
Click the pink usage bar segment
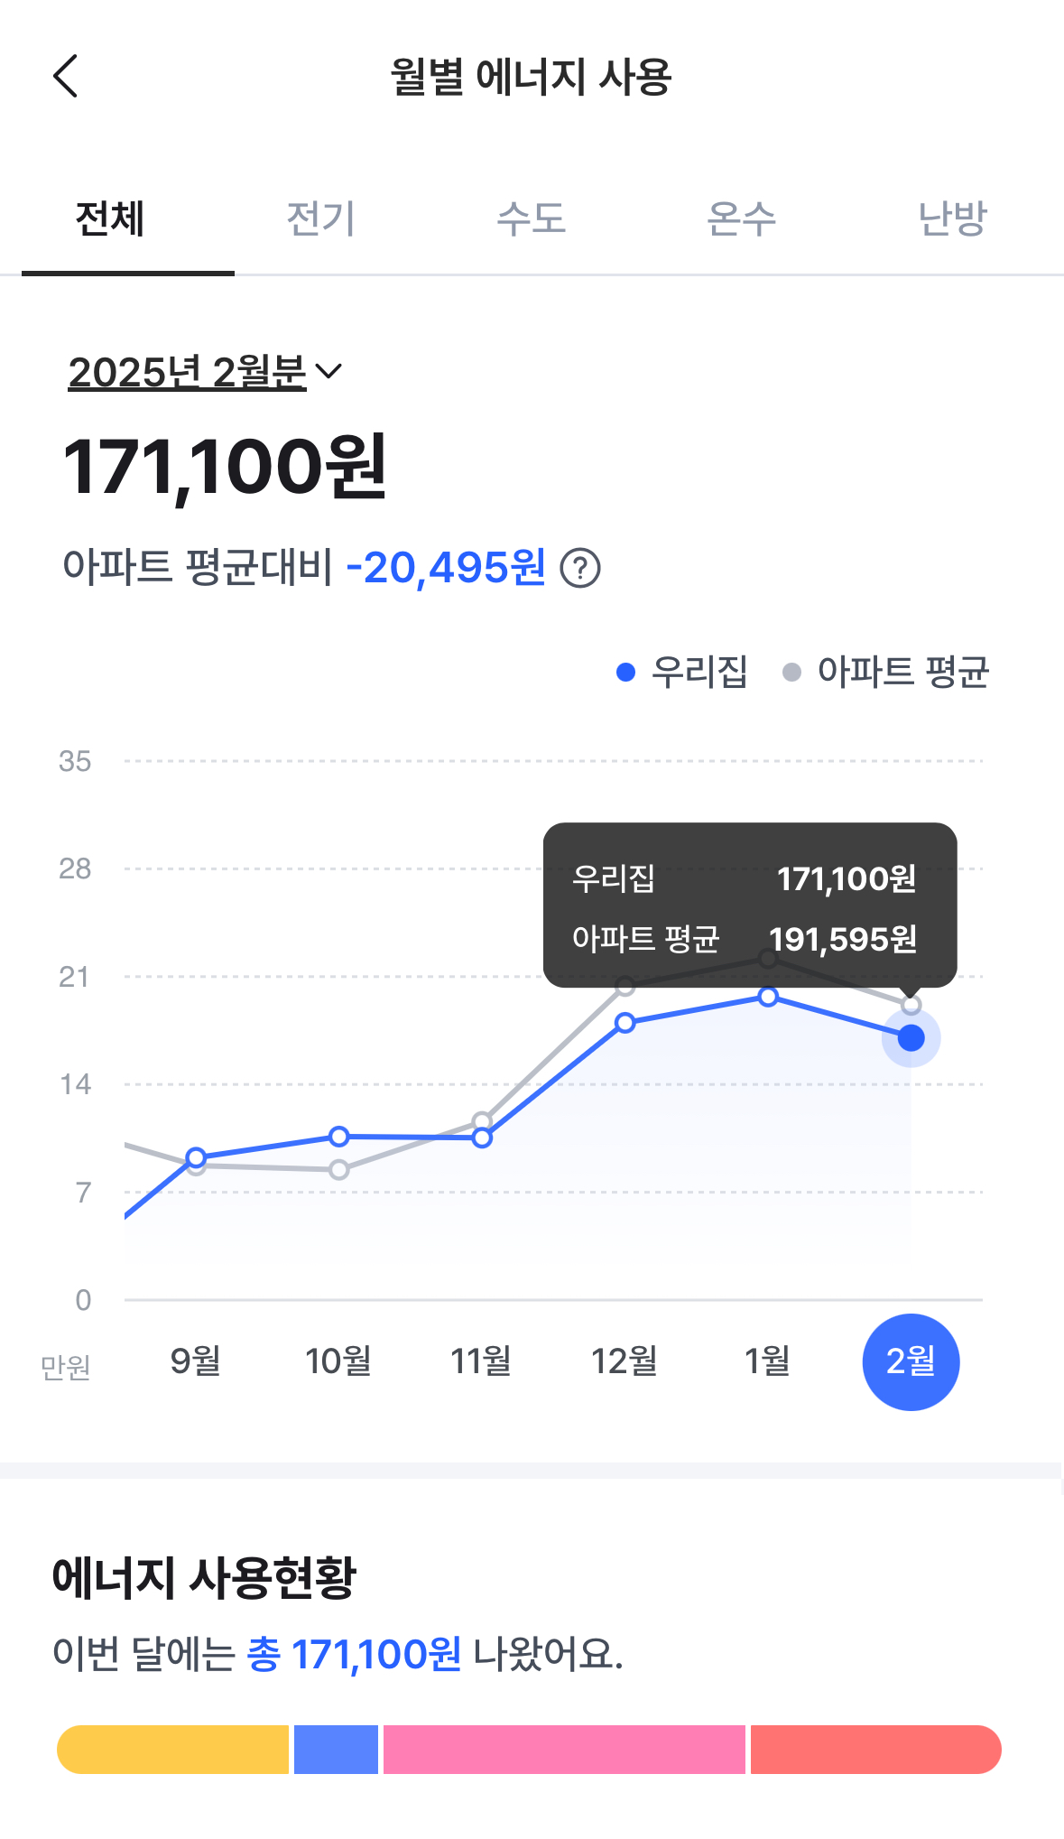pos(564,1750)
